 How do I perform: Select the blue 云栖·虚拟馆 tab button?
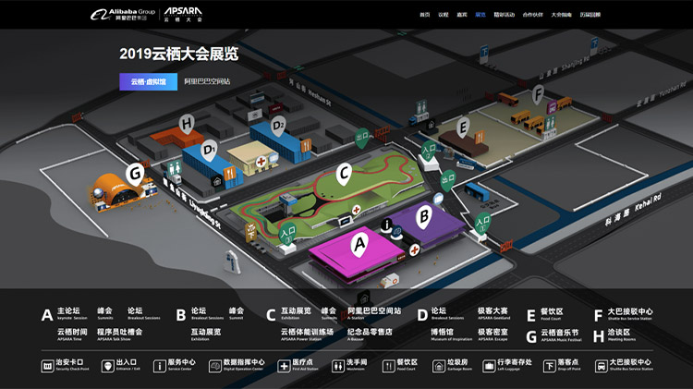(148, 82)
